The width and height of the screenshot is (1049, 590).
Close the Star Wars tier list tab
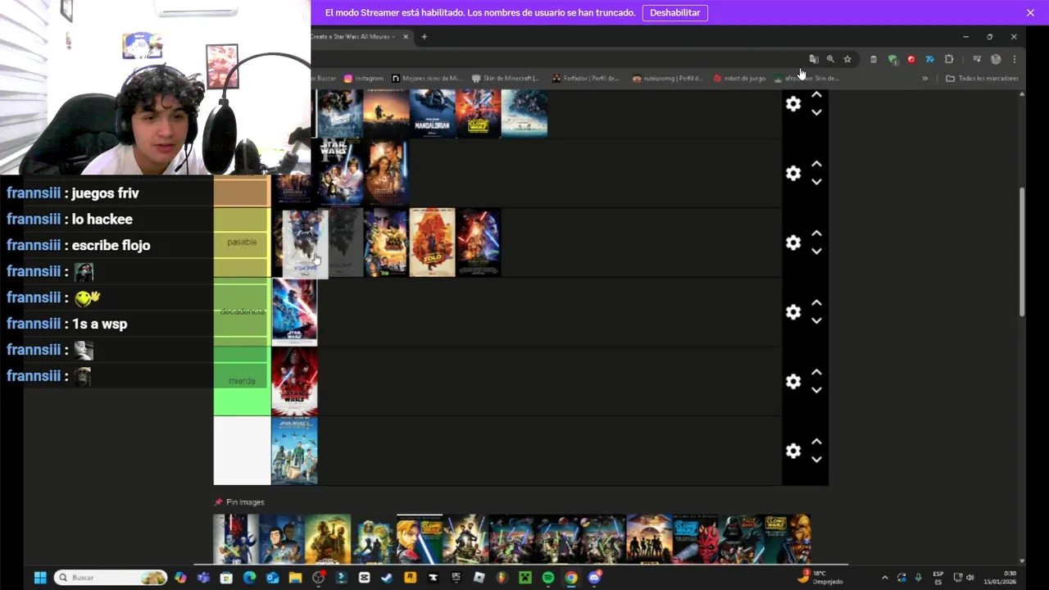405,37
